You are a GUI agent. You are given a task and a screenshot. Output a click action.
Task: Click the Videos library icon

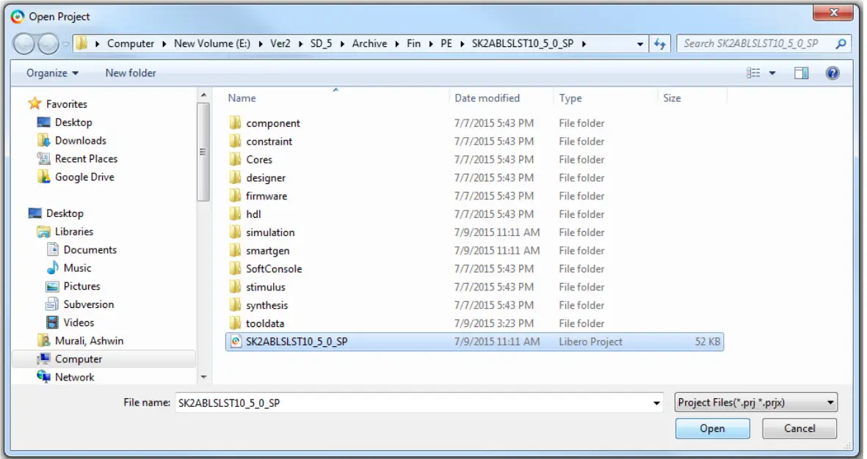click(x=53, y=322)
